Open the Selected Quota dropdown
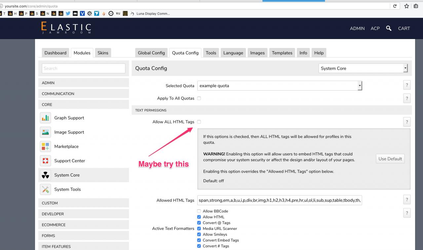423x250 pixels. click(280, 86)
